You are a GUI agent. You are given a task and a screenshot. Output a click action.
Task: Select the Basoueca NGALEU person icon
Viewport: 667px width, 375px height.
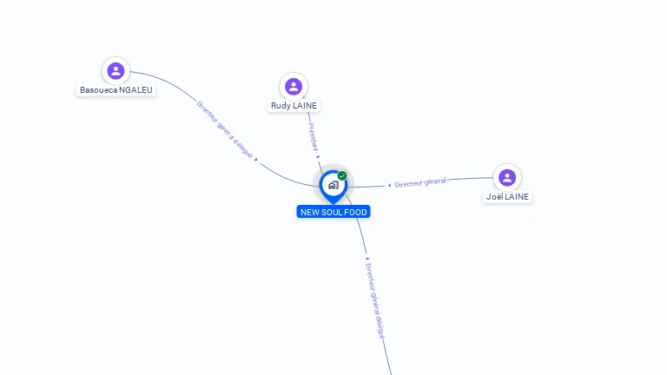coord(116,70)
